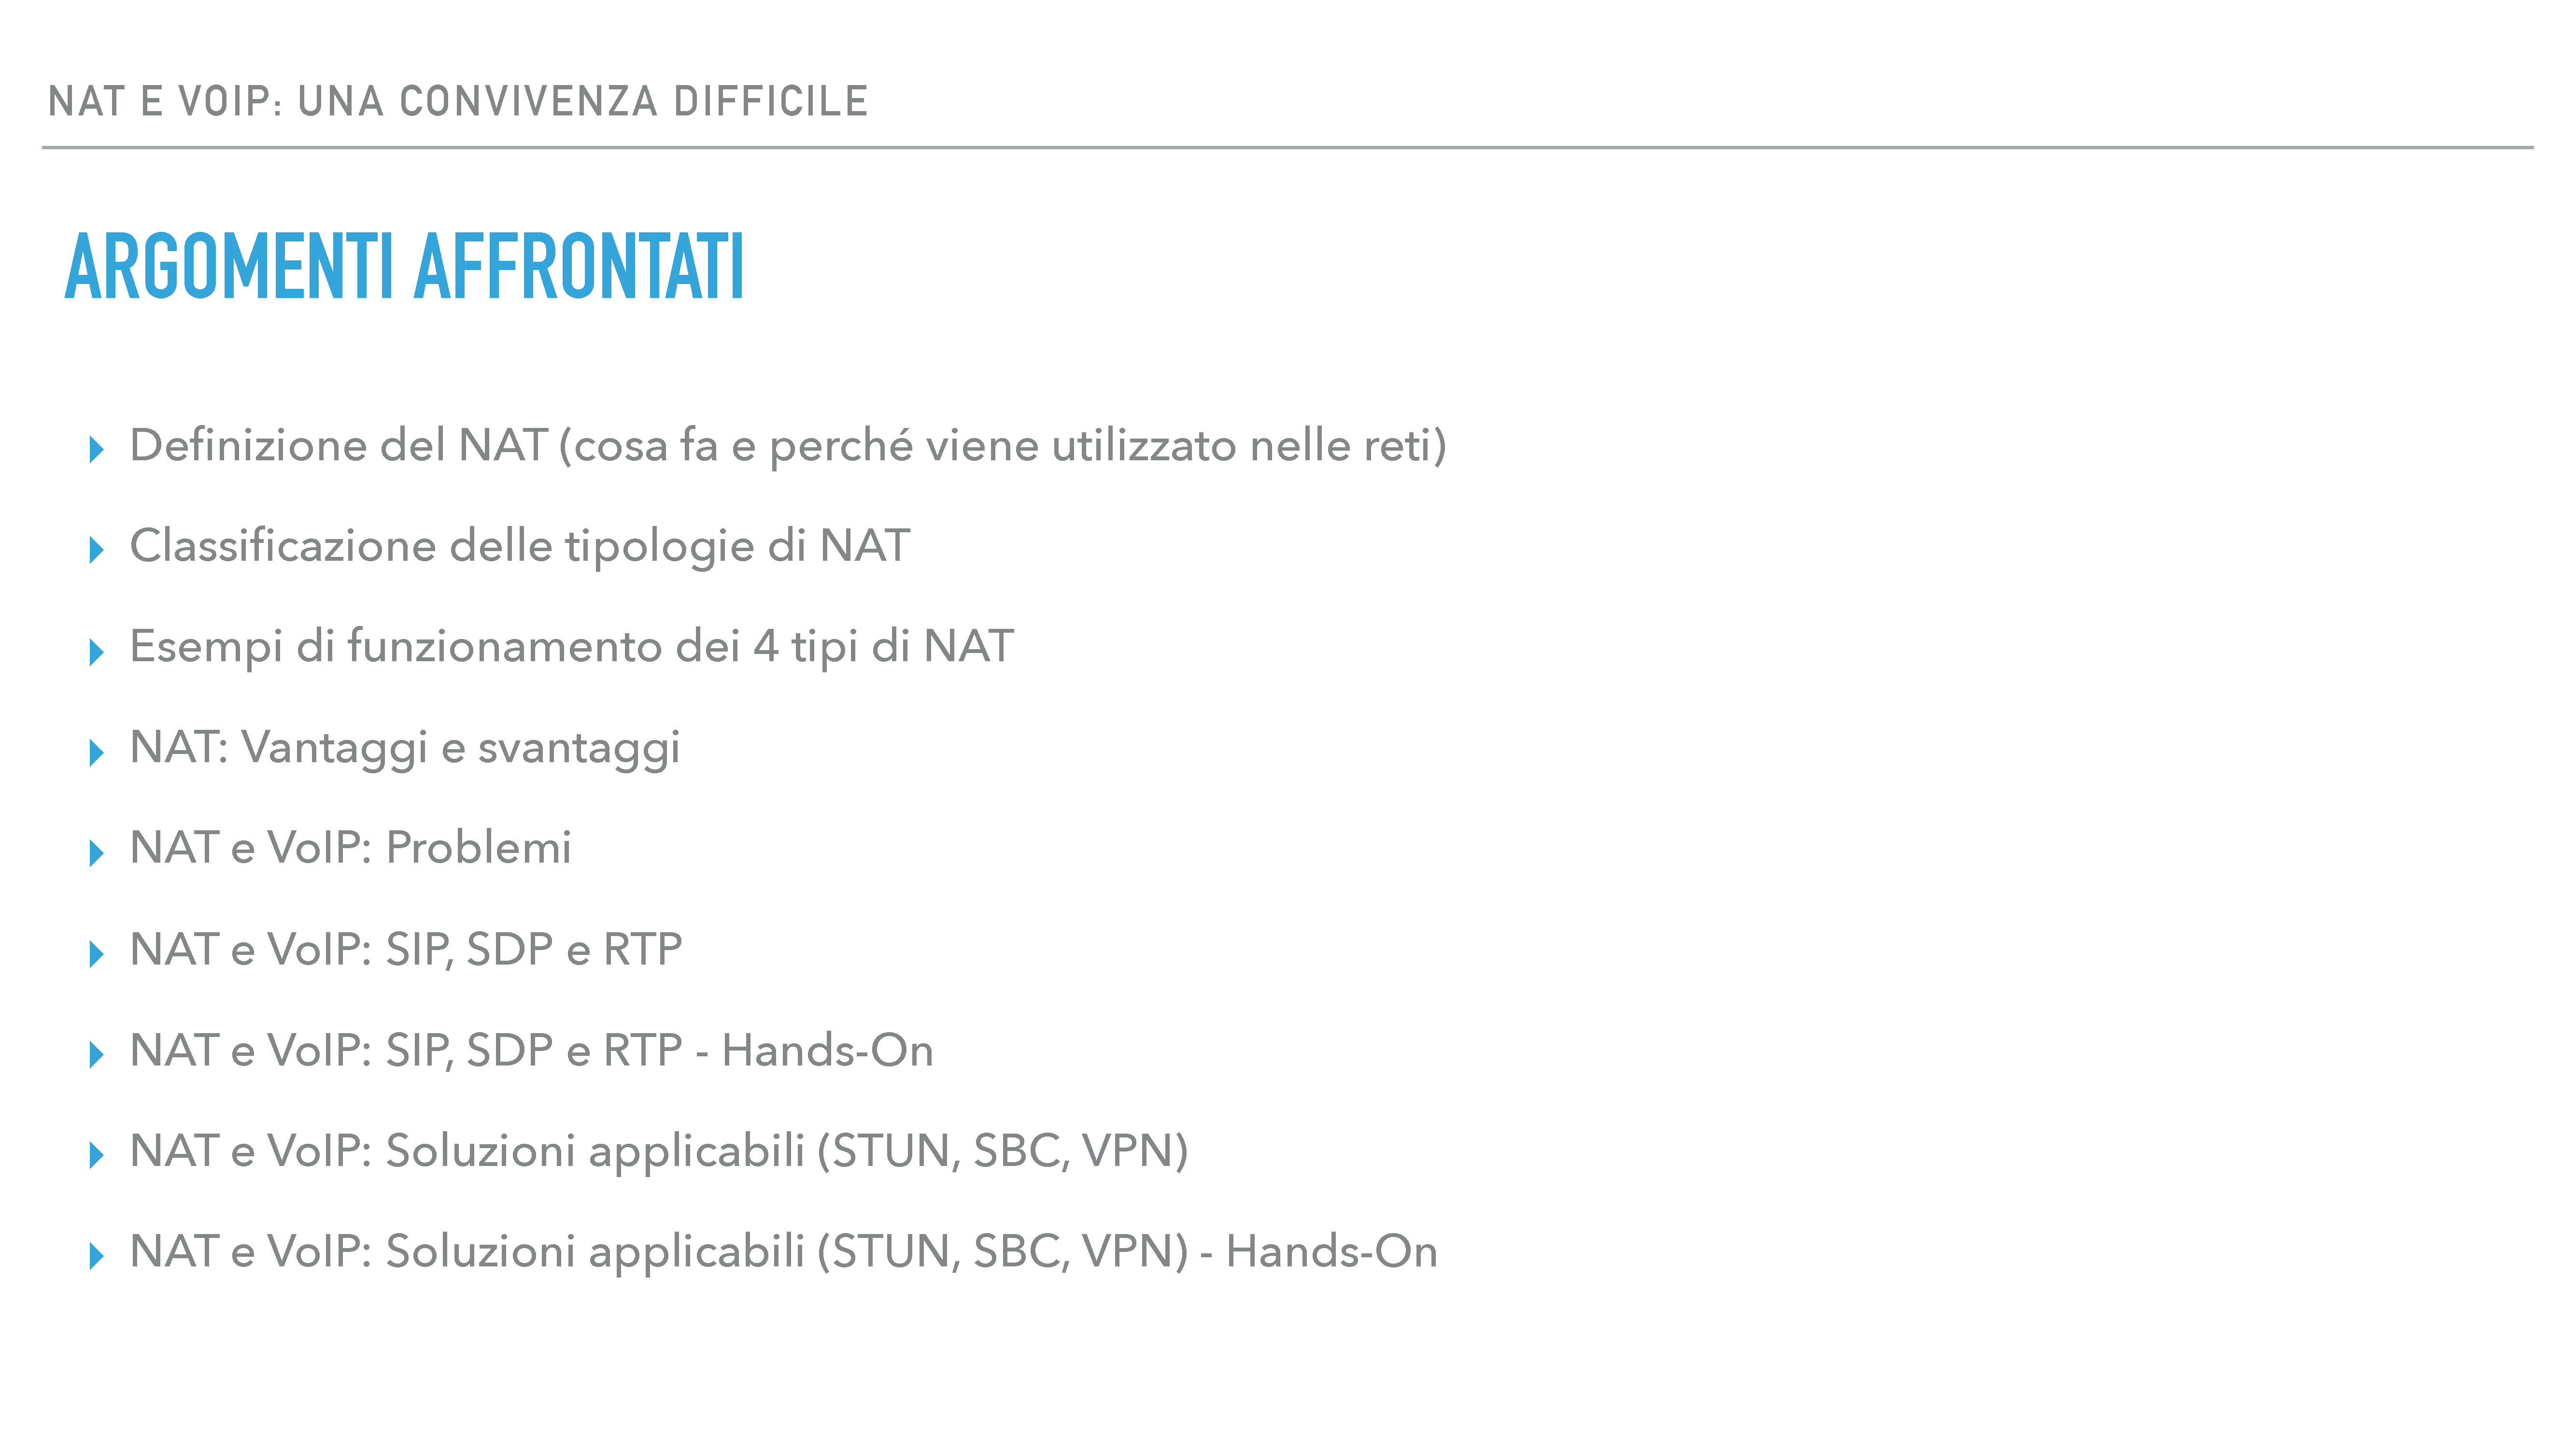The width and height of the screenshot is (2576, 1449).
Task: Click the NAT E VOIP header text
Action: [458, 102]
